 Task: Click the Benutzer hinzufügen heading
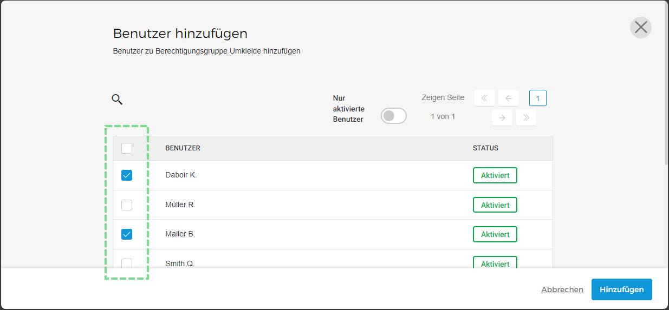pyautogui.click(x=180, y=34)
